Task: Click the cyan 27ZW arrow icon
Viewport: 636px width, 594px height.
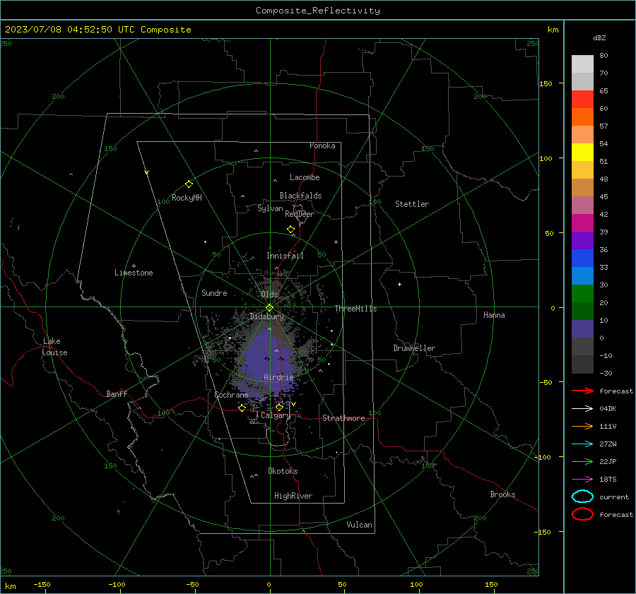Action: pos(582,444)
